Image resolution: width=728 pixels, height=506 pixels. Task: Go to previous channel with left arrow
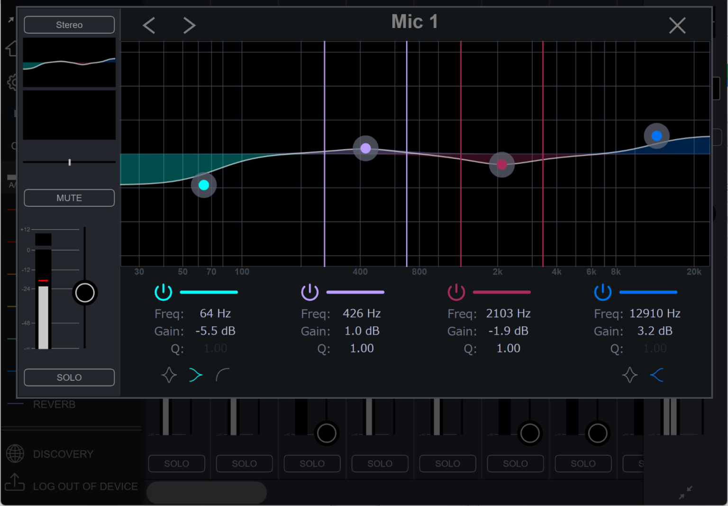pyautogui.click(x=149, y=26)
